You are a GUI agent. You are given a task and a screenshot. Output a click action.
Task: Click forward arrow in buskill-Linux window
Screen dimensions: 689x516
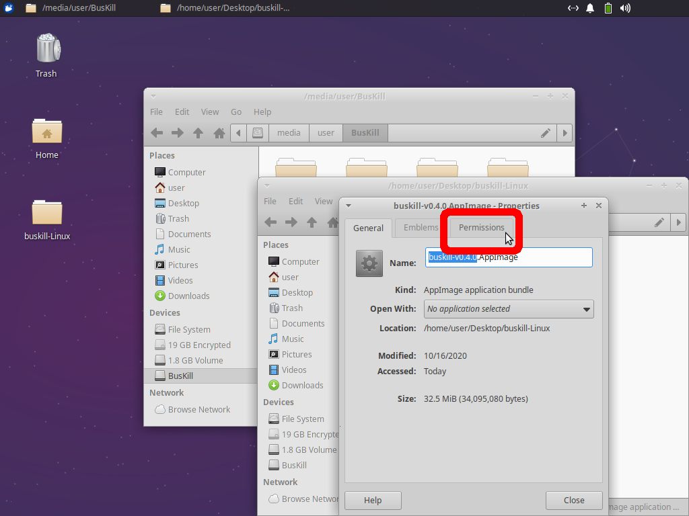point(291,222)
